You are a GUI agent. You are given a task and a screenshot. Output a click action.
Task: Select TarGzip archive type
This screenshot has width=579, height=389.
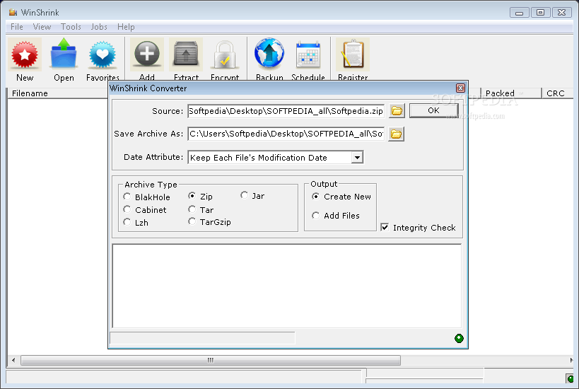coord(192,221)
